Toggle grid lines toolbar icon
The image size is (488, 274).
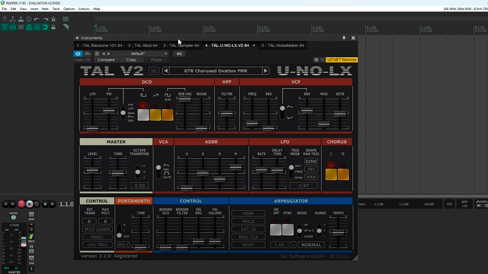click(x=37, y=27)
